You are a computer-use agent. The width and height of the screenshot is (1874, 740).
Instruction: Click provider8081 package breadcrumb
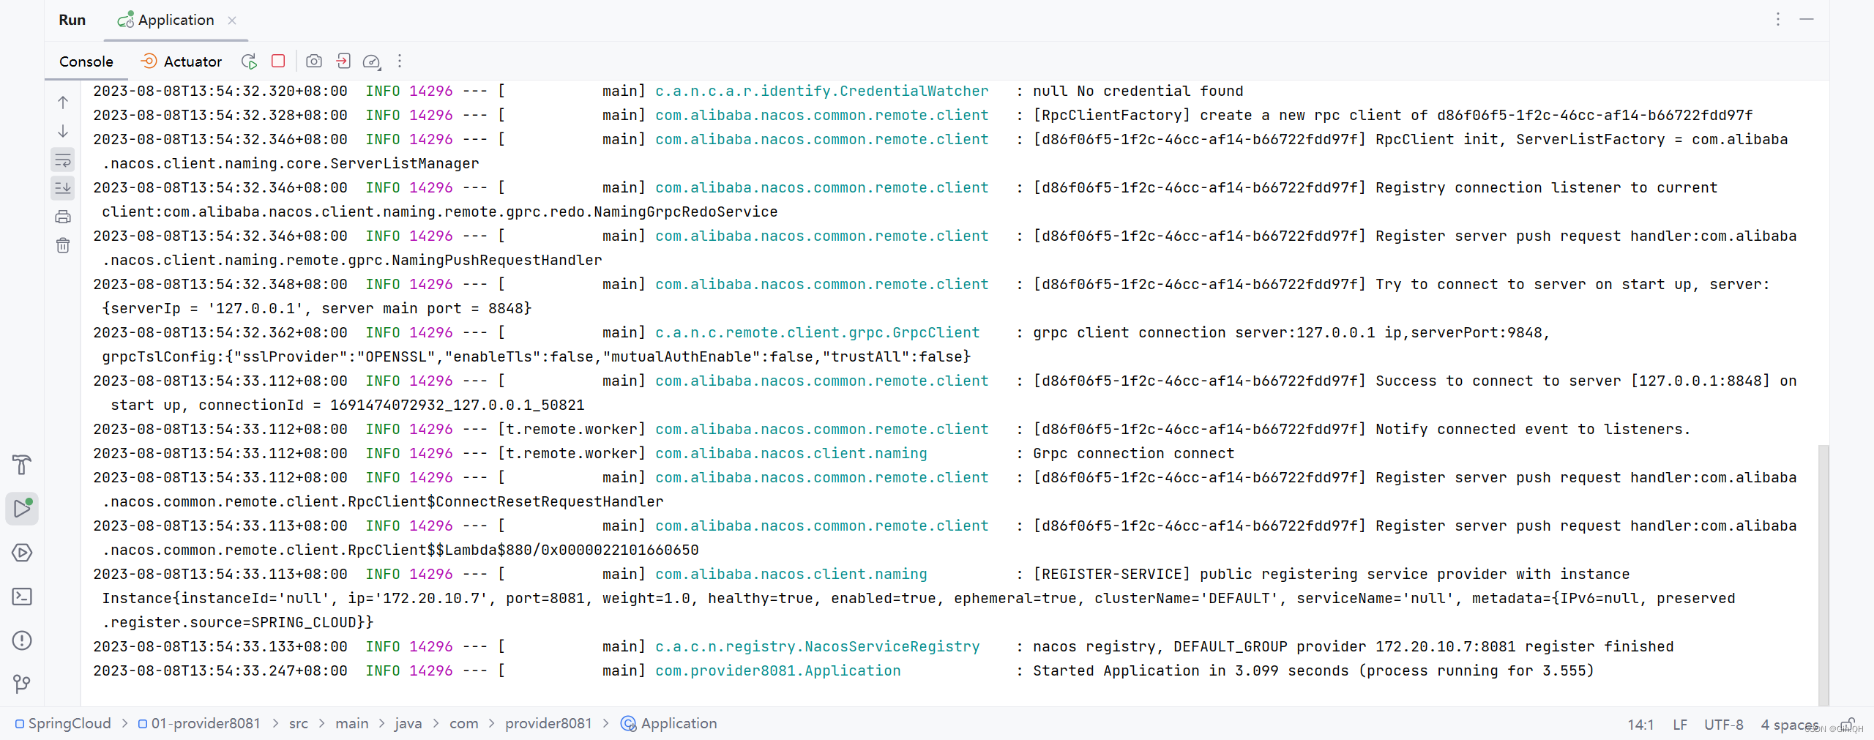pos(548,723)
